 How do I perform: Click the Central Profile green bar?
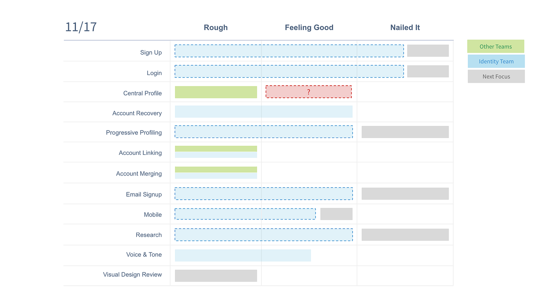(216, 92)
